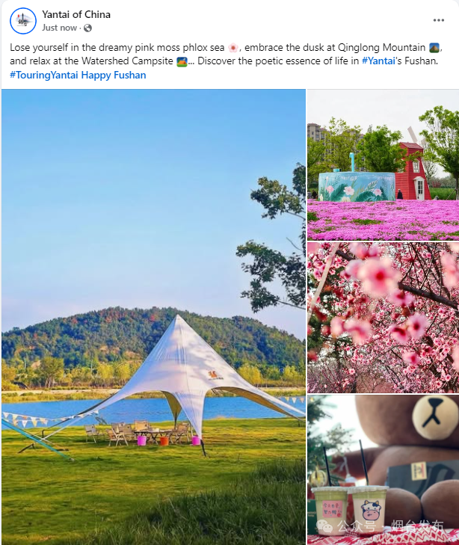Click the 'Just now' timestamp
This screenshot has height=545, width=459.
[59, 28]
